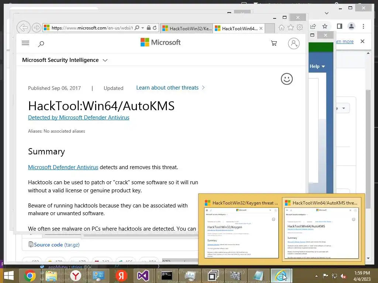The height and width of the screenshot is (283, 378).
Task: Open the Microsoft site hamburger menu
Action: point(25,43)
